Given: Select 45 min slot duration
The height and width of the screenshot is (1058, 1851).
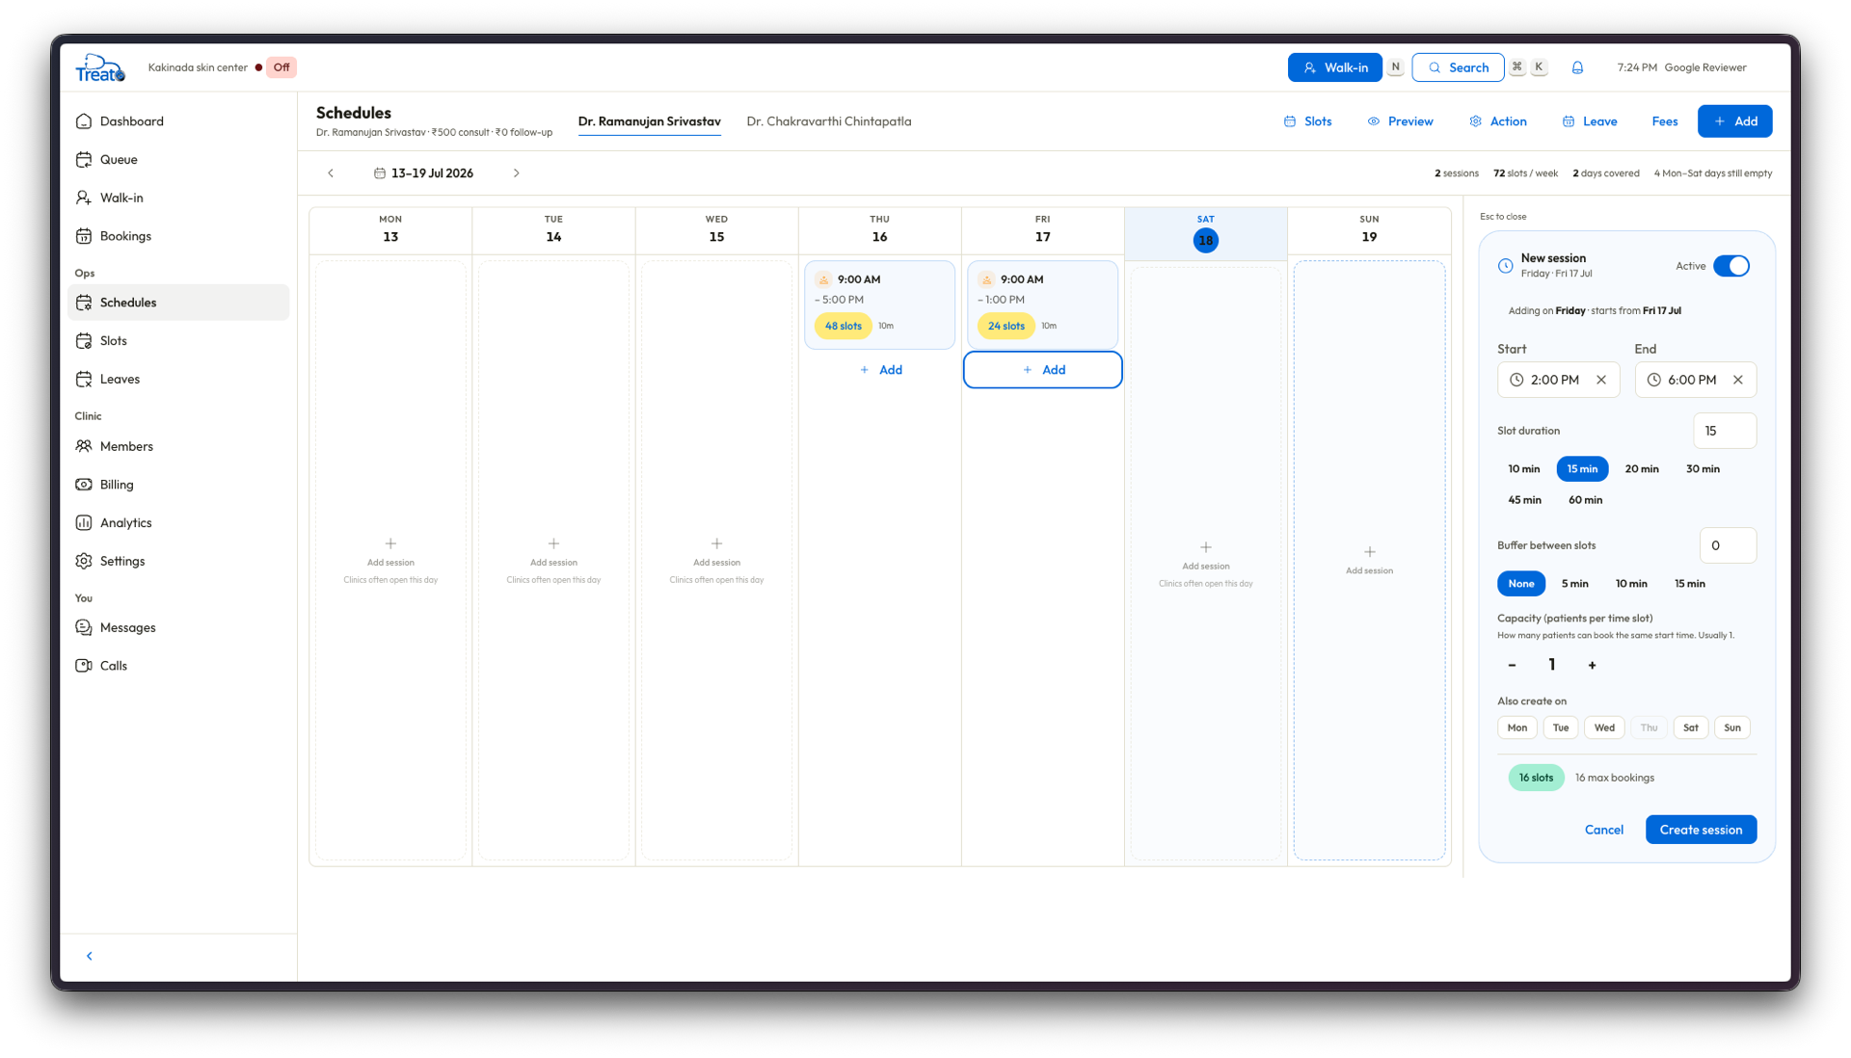Looking at the screenshot, I should click(x=1524, y=500).
